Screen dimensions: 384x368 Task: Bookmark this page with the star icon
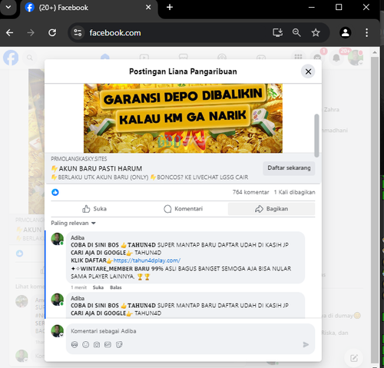tap(316, 33)
